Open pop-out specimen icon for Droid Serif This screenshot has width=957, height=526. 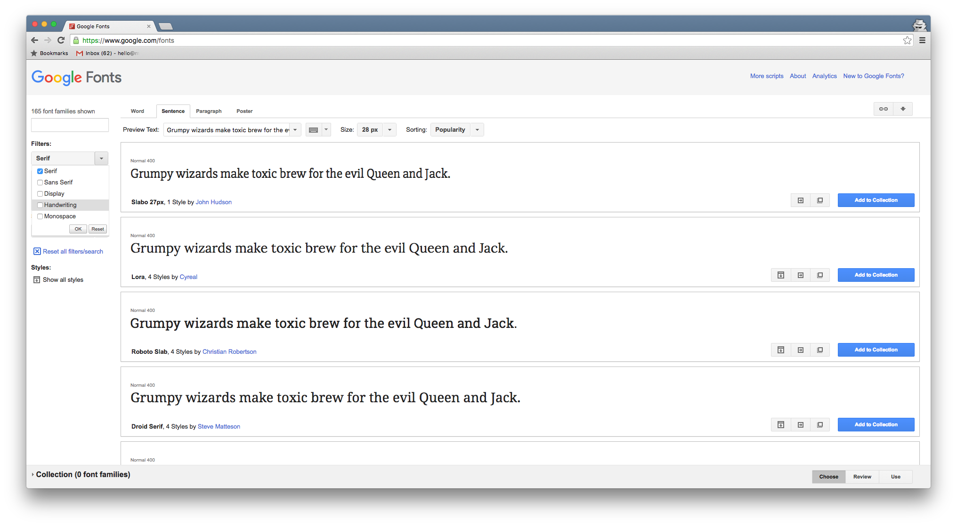tap(820, 425)
